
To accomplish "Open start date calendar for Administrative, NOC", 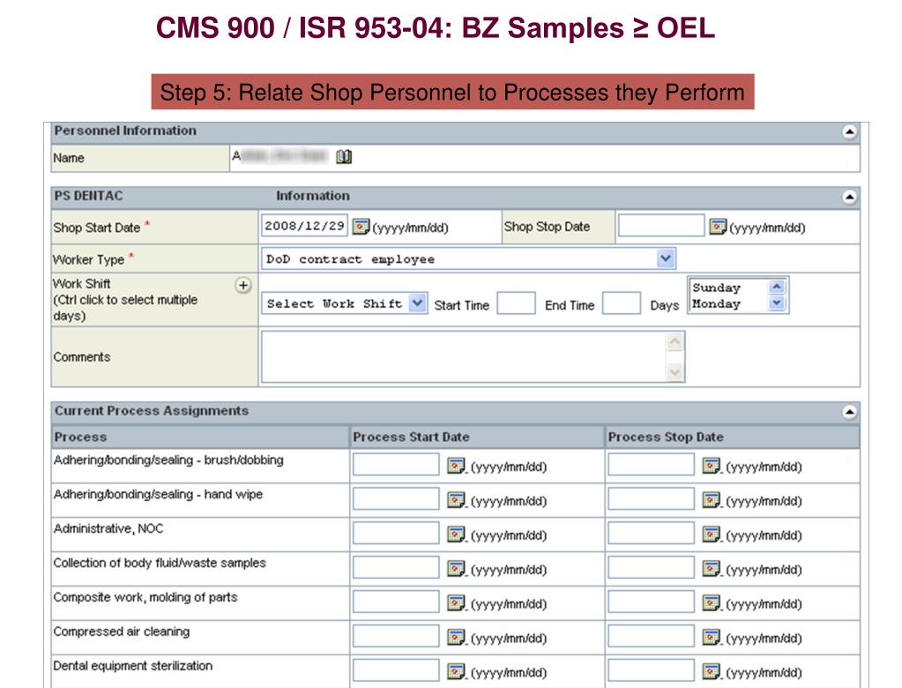I will coord(456,535).
